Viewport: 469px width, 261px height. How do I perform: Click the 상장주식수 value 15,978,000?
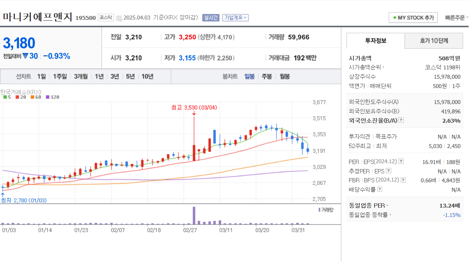click(447, 76)
